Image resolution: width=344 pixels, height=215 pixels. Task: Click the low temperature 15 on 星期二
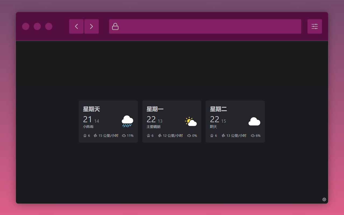(x=224, y=121)
